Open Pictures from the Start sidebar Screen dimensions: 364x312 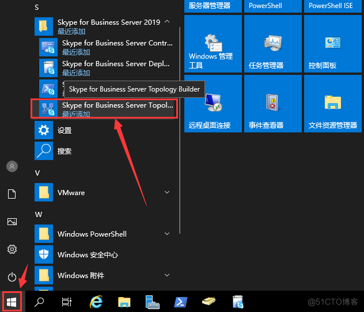coord(12,222)
